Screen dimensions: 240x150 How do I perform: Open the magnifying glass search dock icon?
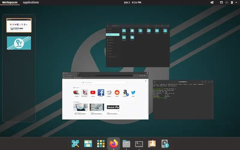tap(75, 144)
